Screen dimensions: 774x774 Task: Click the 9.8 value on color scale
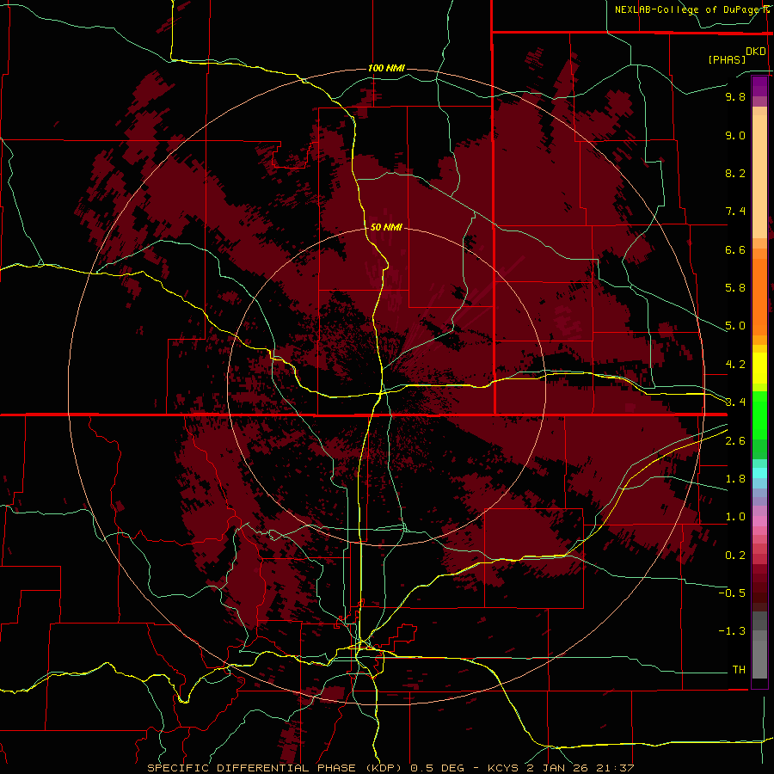pos(735,97)
